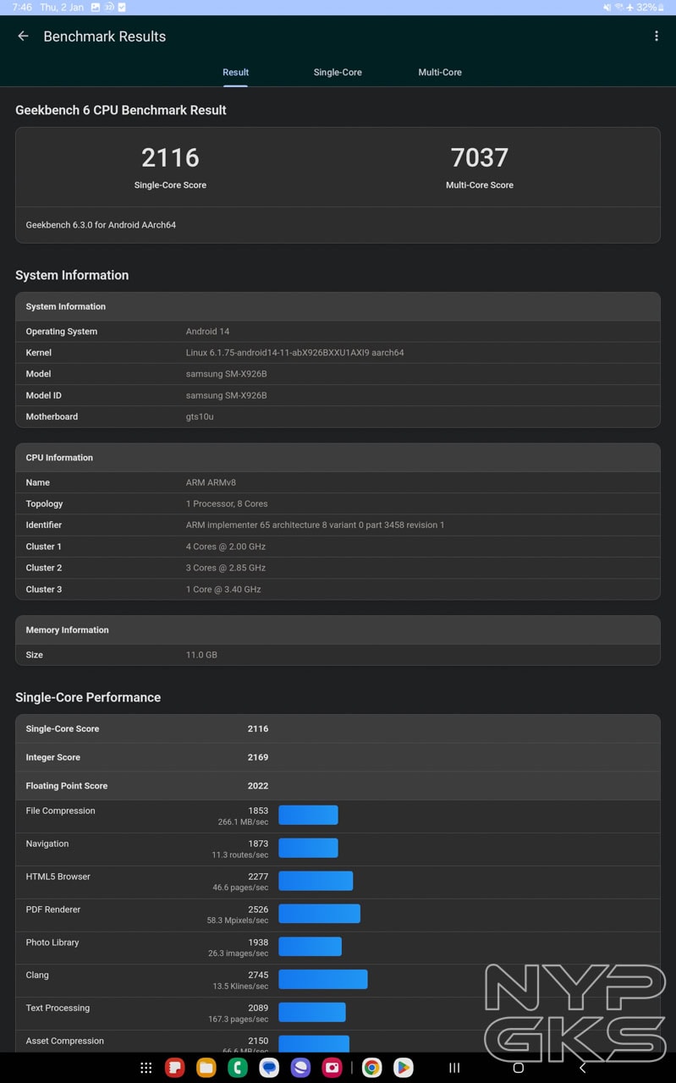Open the Samsung Internet browser icon
This screenshot has height=1083, width=676.
(x=300, y=1068)
